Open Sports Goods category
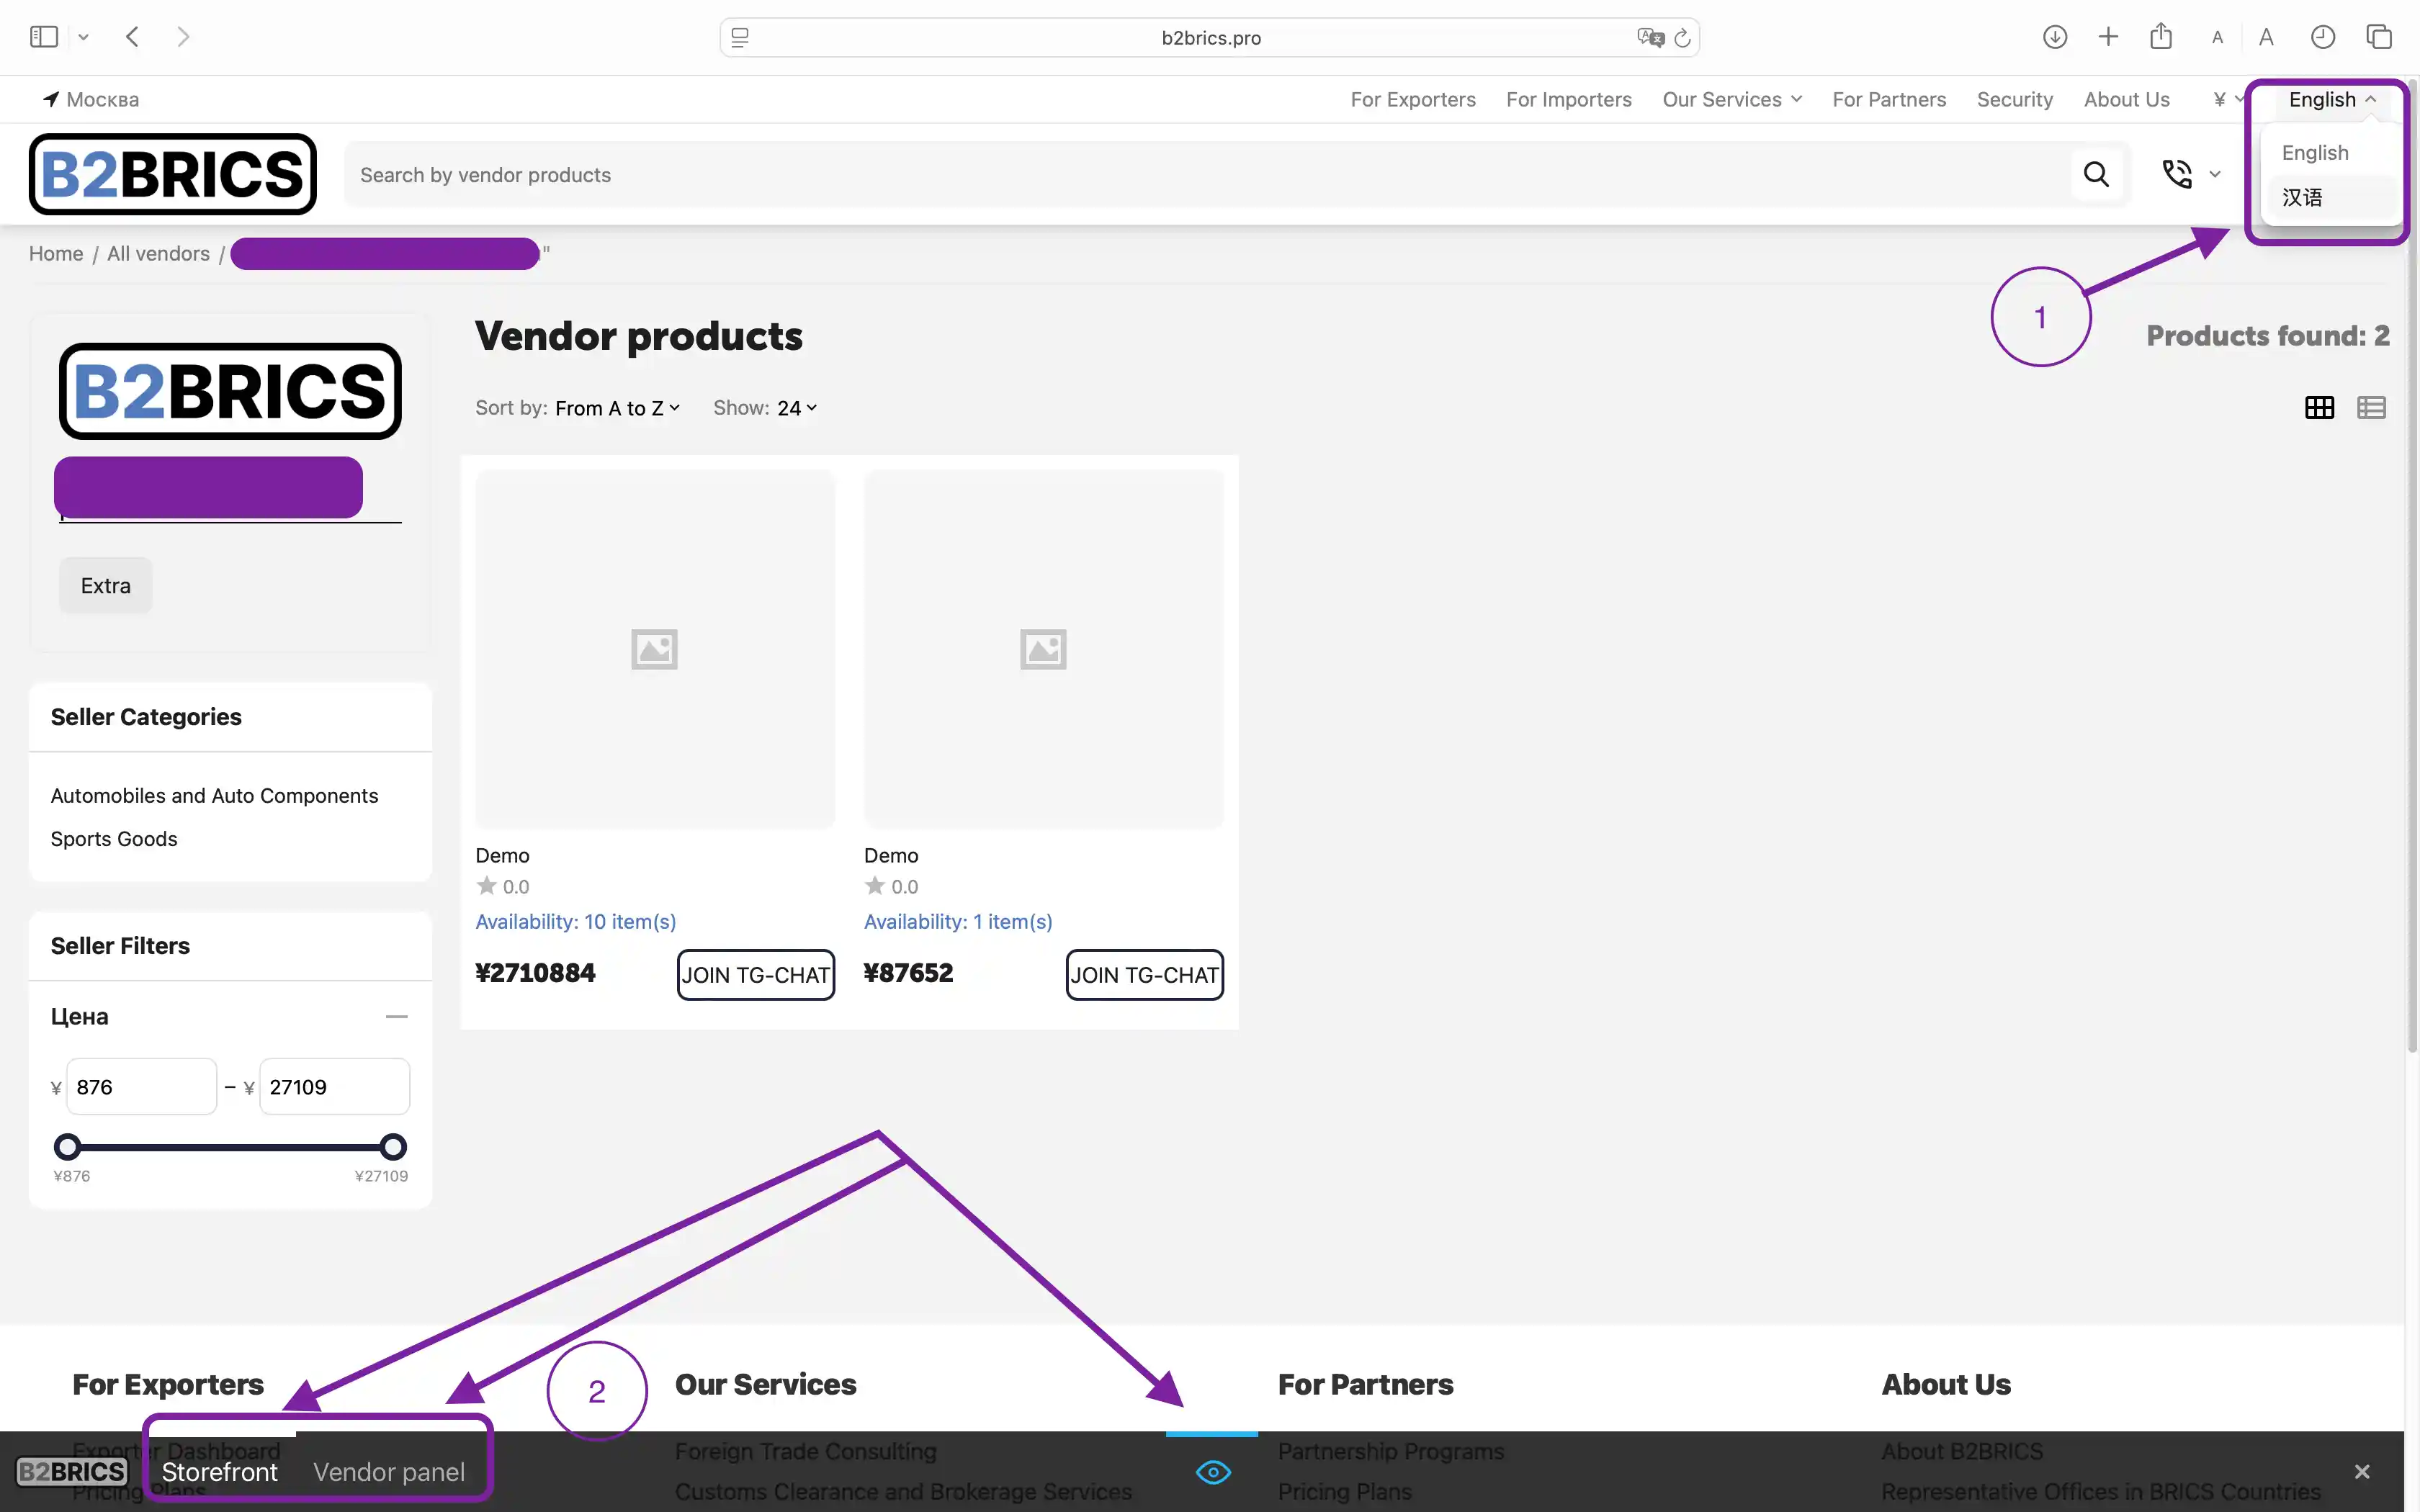Screen dimensions: 2420x1512 click(114, 838)
